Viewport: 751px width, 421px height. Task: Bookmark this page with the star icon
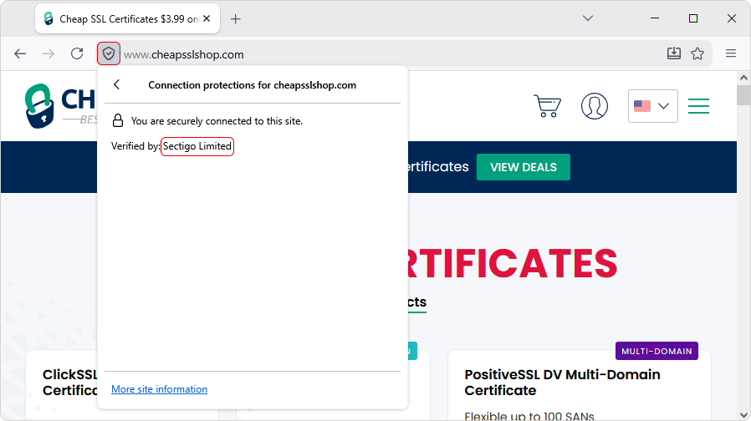point(697,53)
